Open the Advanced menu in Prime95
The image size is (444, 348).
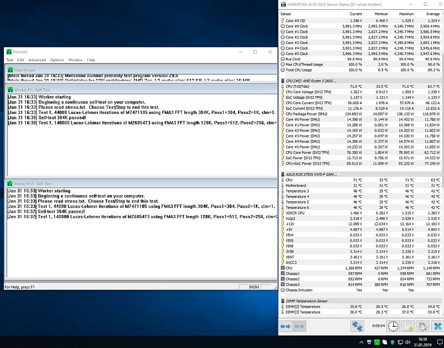click(37, 60)
